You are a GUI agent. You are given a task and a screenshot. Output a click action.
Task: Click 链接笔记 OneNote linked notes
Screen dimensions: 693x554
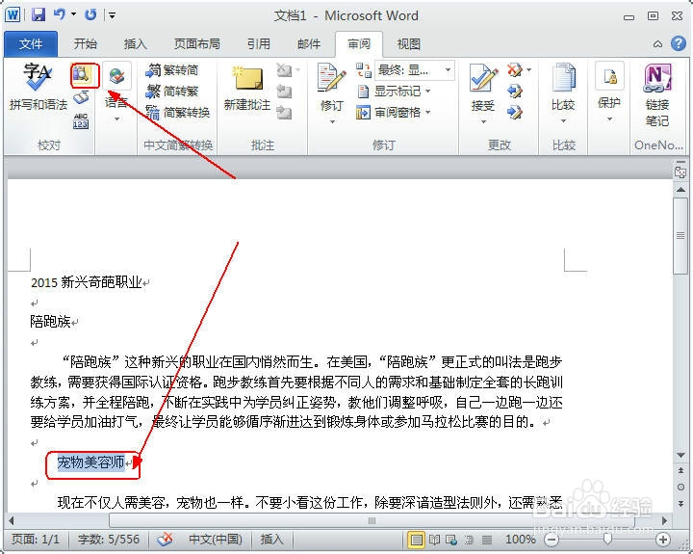657,94
